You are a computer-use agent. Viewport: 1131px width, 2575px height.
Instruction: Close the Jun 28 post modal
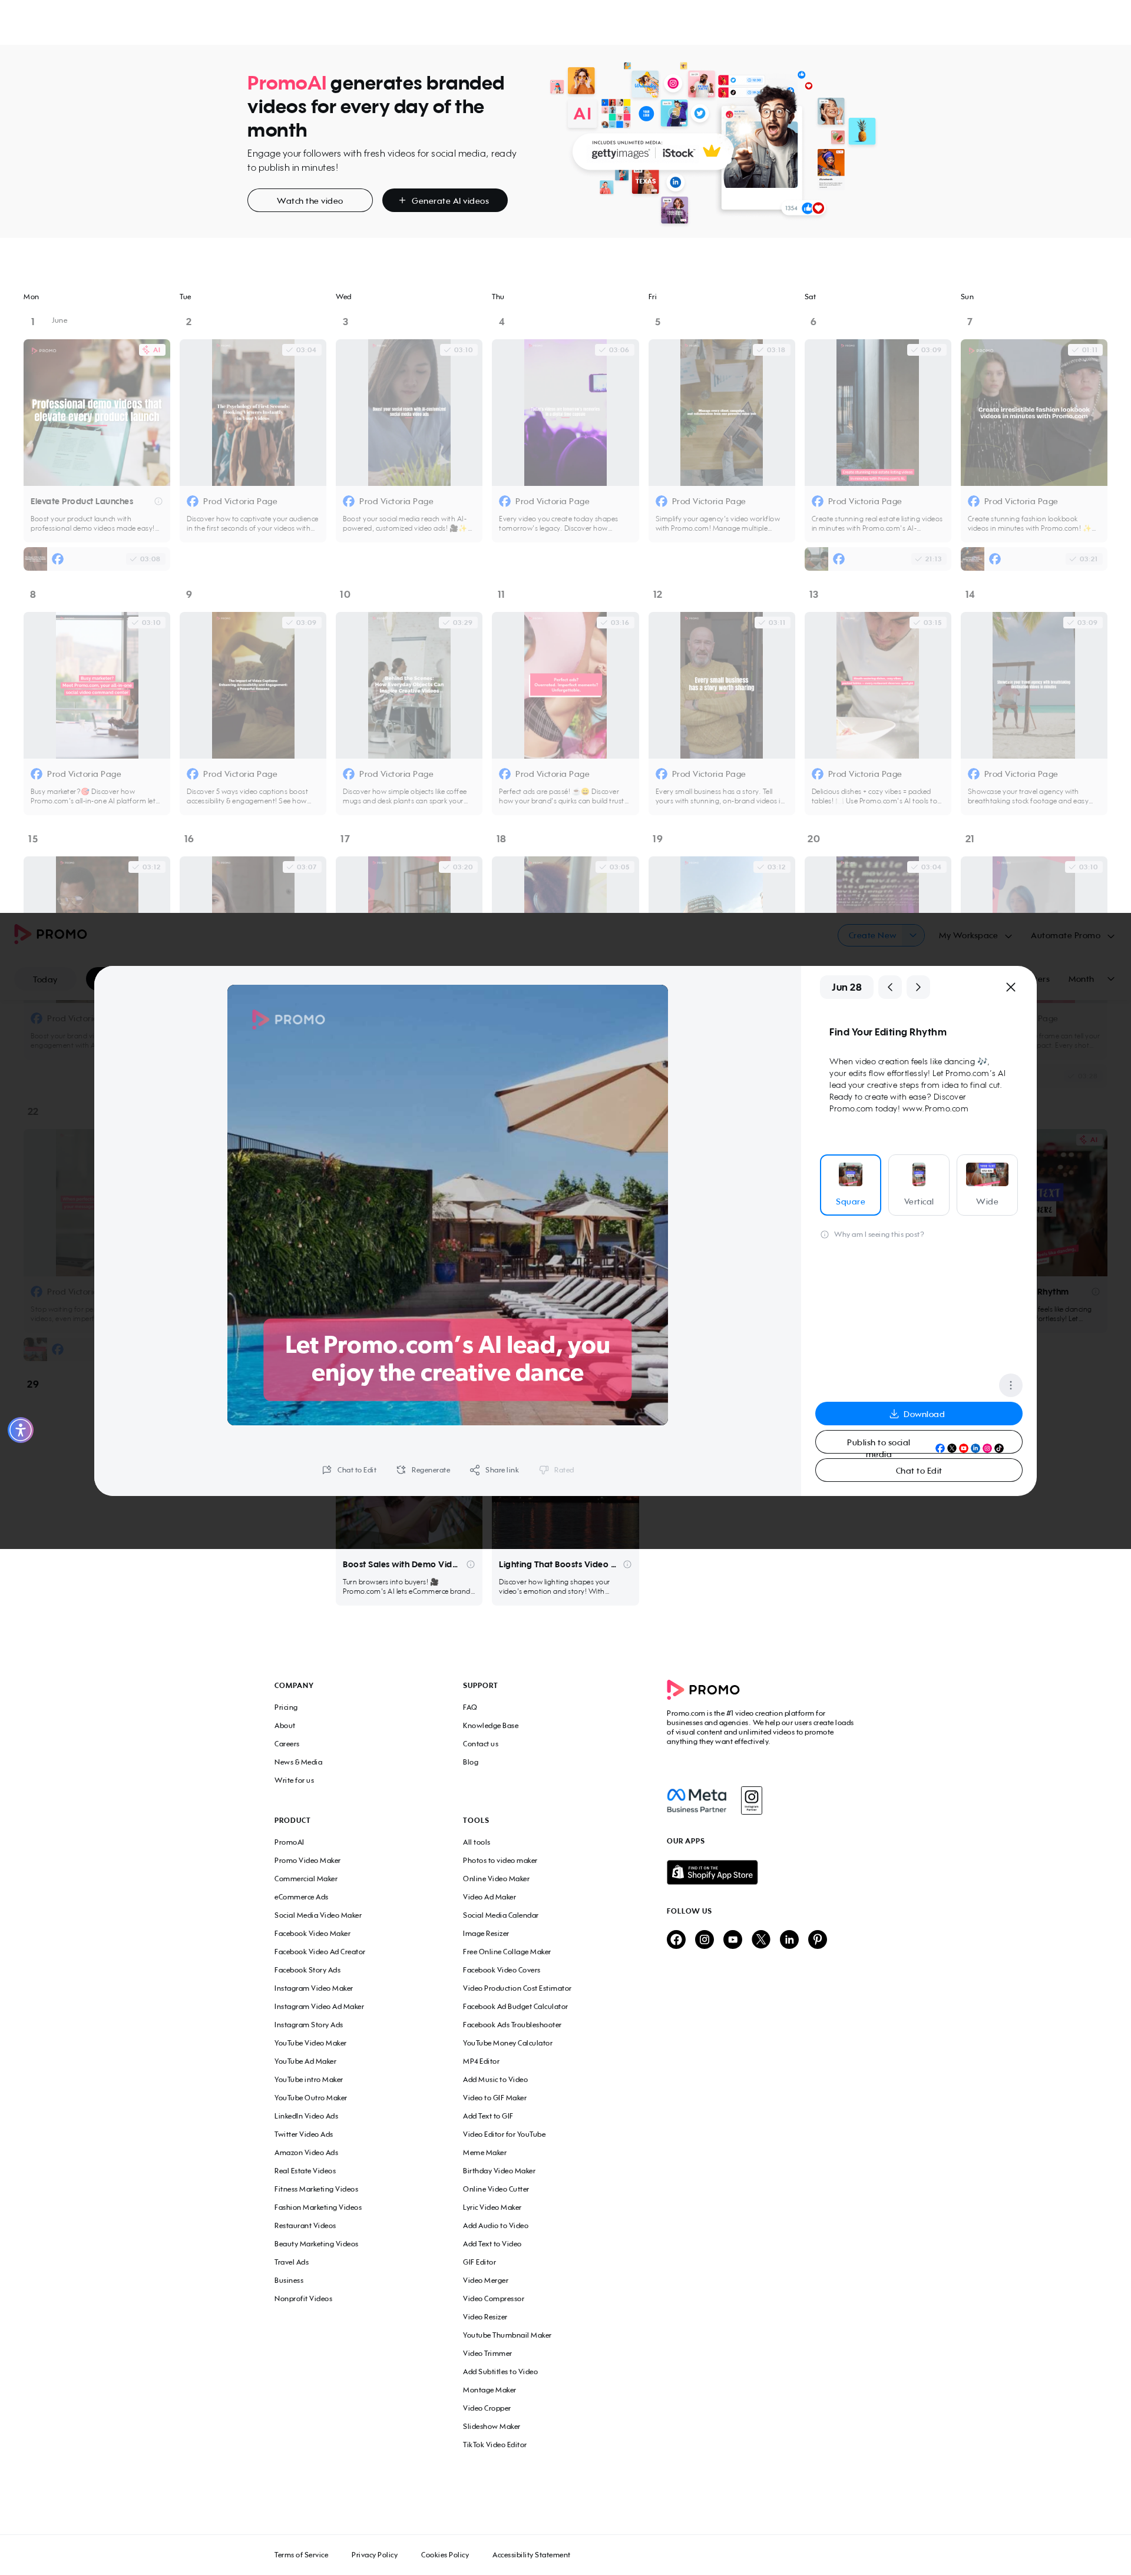1010,987
